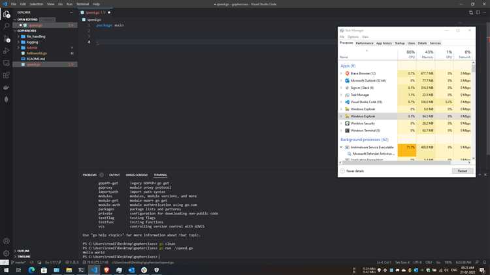Click the remote window indicator in status bar
The height and width of the screenshot is (275, 490).
pyautogui.click(x=5, y=263)
